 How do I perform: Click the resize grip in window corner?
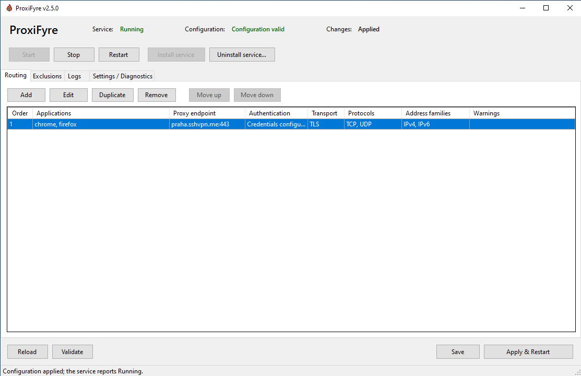pyautogui.click(x=578, y=373)
